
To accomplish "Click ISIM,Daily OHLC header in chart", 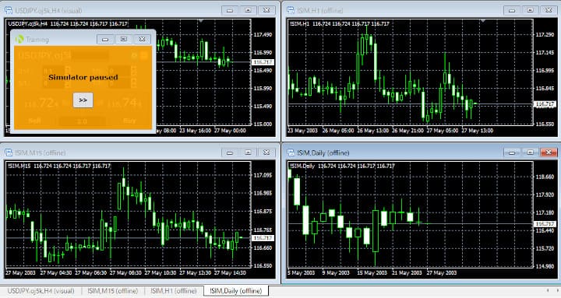I will (x=342, y=166).
